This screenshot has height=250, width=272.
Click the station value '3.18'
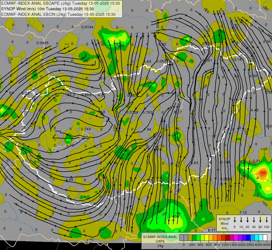point(238,60)
